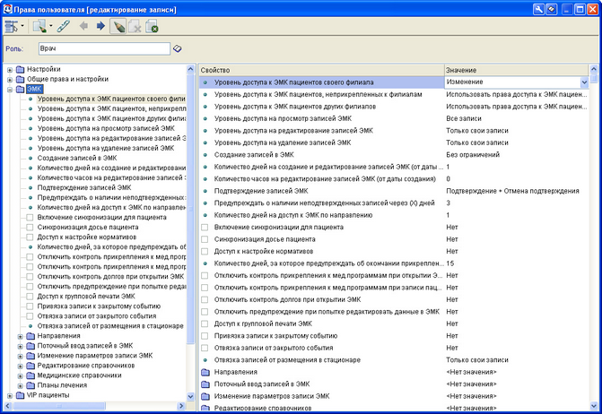The width and height of the screenshot is (602, 414).
Task: Click the chain link toolbar icon
Action: pos(64,27)
